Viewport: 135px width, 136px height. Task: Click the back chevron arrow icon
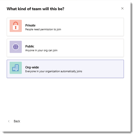pos(9,121)
